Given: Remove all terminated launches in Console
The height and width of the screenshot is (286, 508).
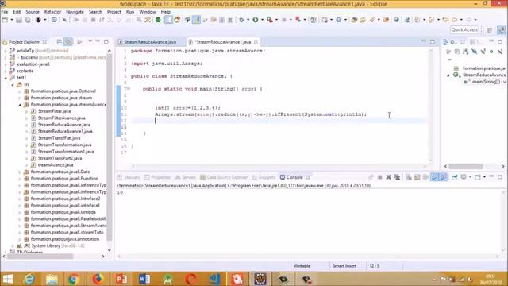Looking at the screenshot, I should (397, 177).
